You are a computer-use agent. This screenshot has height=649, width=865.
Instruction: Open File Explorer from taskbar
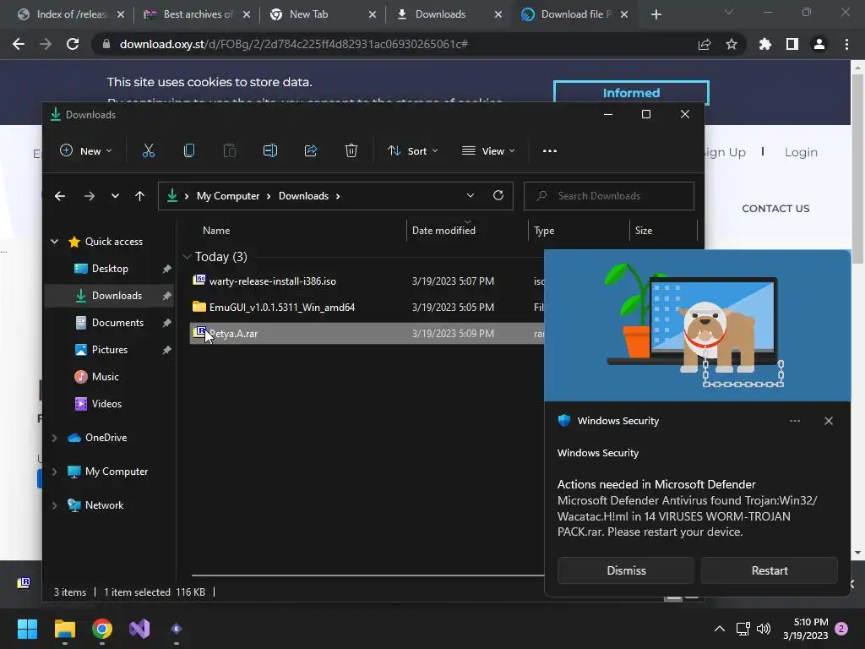64,629
